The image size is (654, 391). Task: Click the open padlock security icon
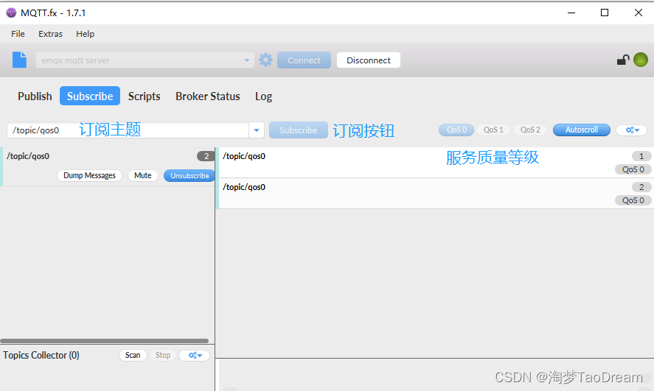pos(623,60)
